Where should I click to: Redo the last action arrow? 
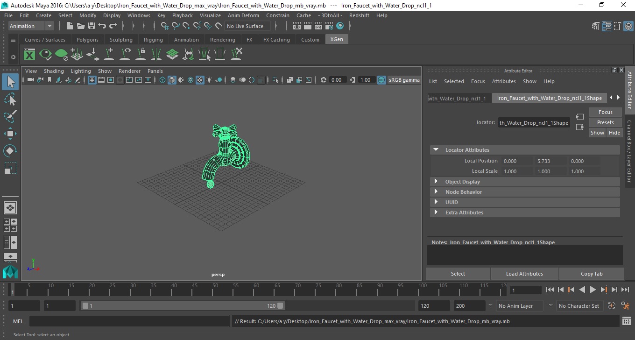pos(113,26)
